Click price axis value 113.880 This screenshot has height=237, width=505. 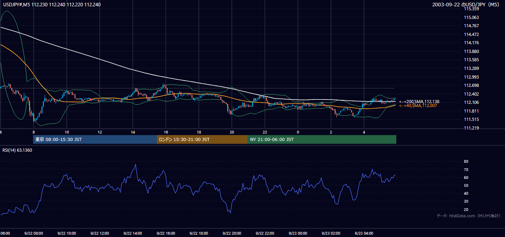click(471, 51)
